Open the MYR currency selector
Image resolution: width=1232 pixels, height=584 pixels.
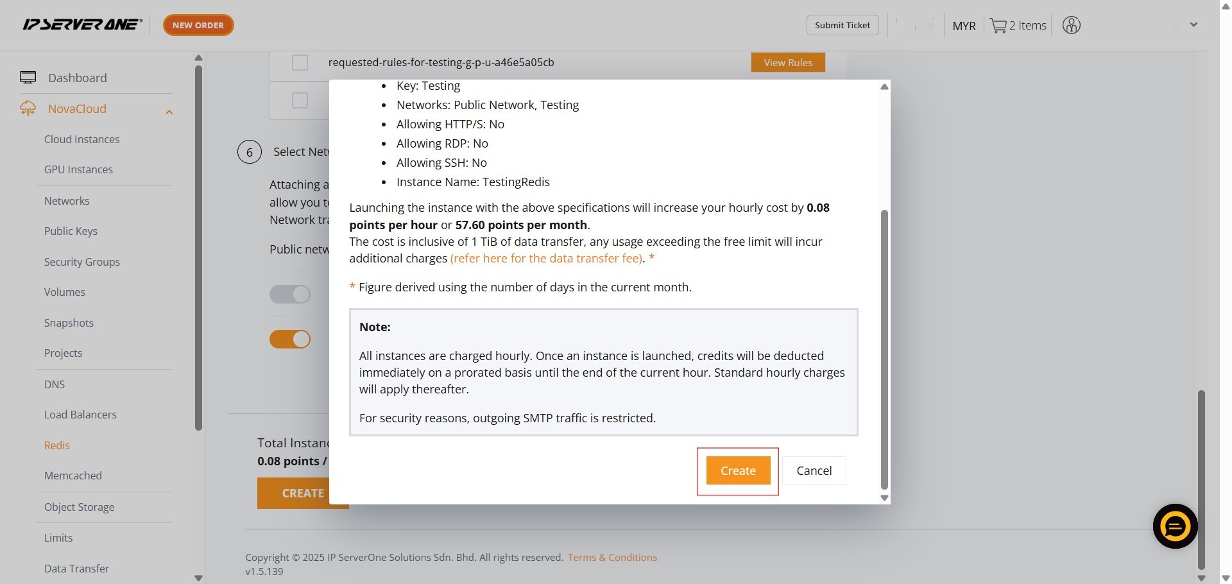pyautogui.click(x=963, y=26)
